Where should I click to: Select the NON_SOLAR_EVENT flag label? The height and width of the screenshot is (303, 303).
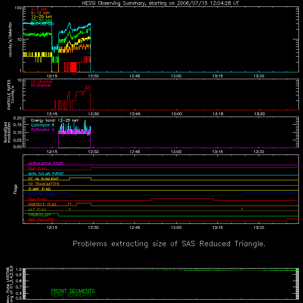(46, 174)
